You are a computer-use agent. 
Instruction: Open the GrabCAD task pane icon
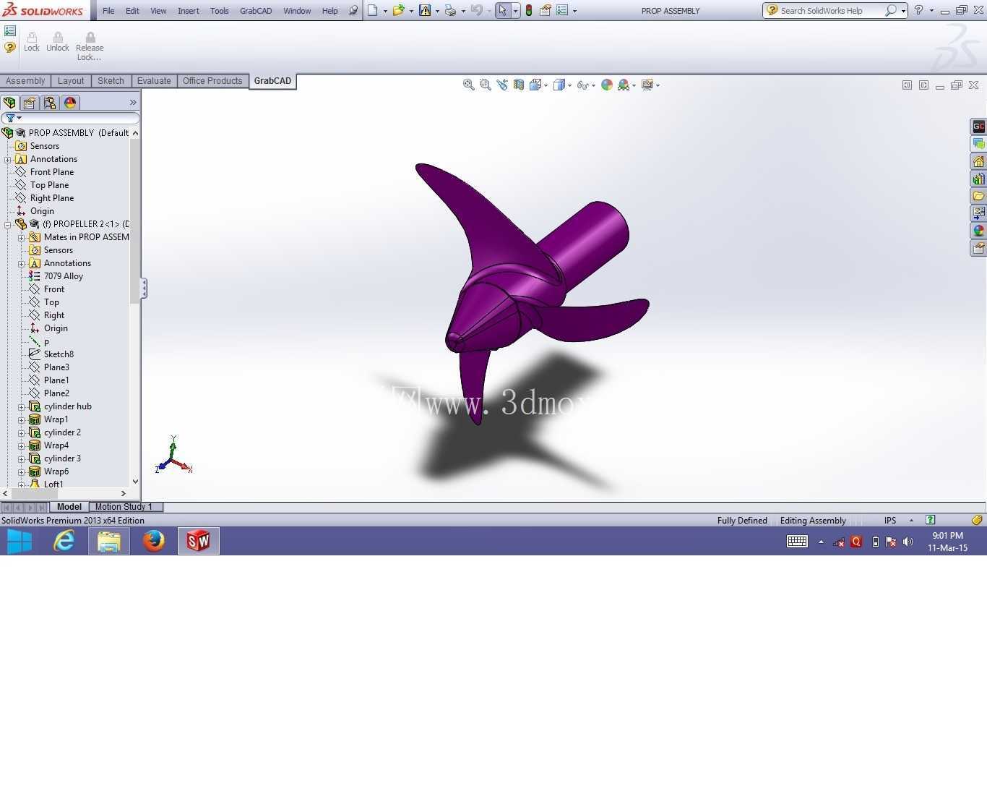[978, 127]
